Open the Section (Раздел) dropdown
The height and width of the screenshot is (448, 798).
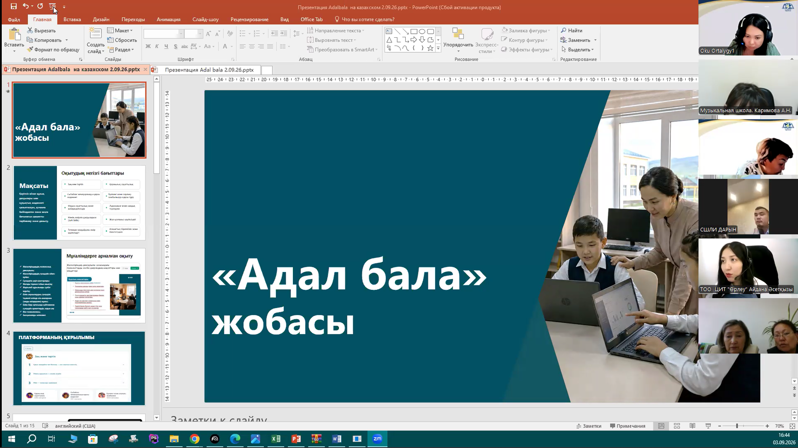tap(121, 49)
